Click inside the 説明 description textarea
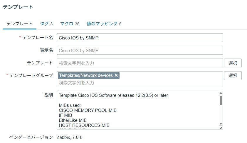Screen dimensions: 247x143 pyautogui.click(x=137, y=110)
